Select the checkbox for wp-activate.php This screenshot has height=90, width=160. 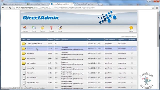132,82
